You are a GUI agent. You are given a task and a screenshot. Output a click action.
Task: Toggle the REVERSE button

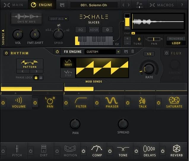(176, 39)
